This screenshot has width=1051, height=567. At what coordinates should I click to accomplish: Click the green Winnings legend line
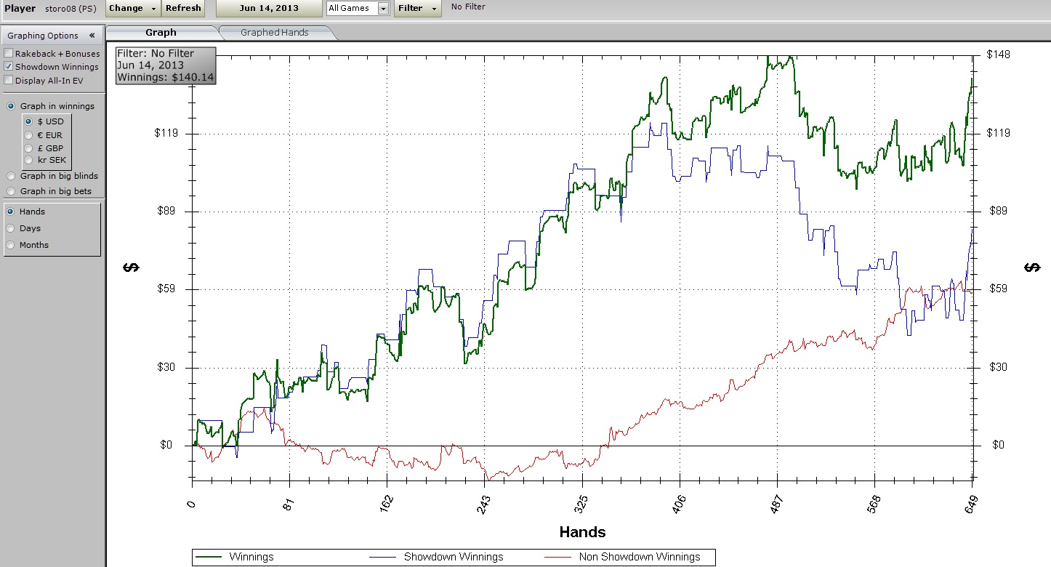pos(209,558)
